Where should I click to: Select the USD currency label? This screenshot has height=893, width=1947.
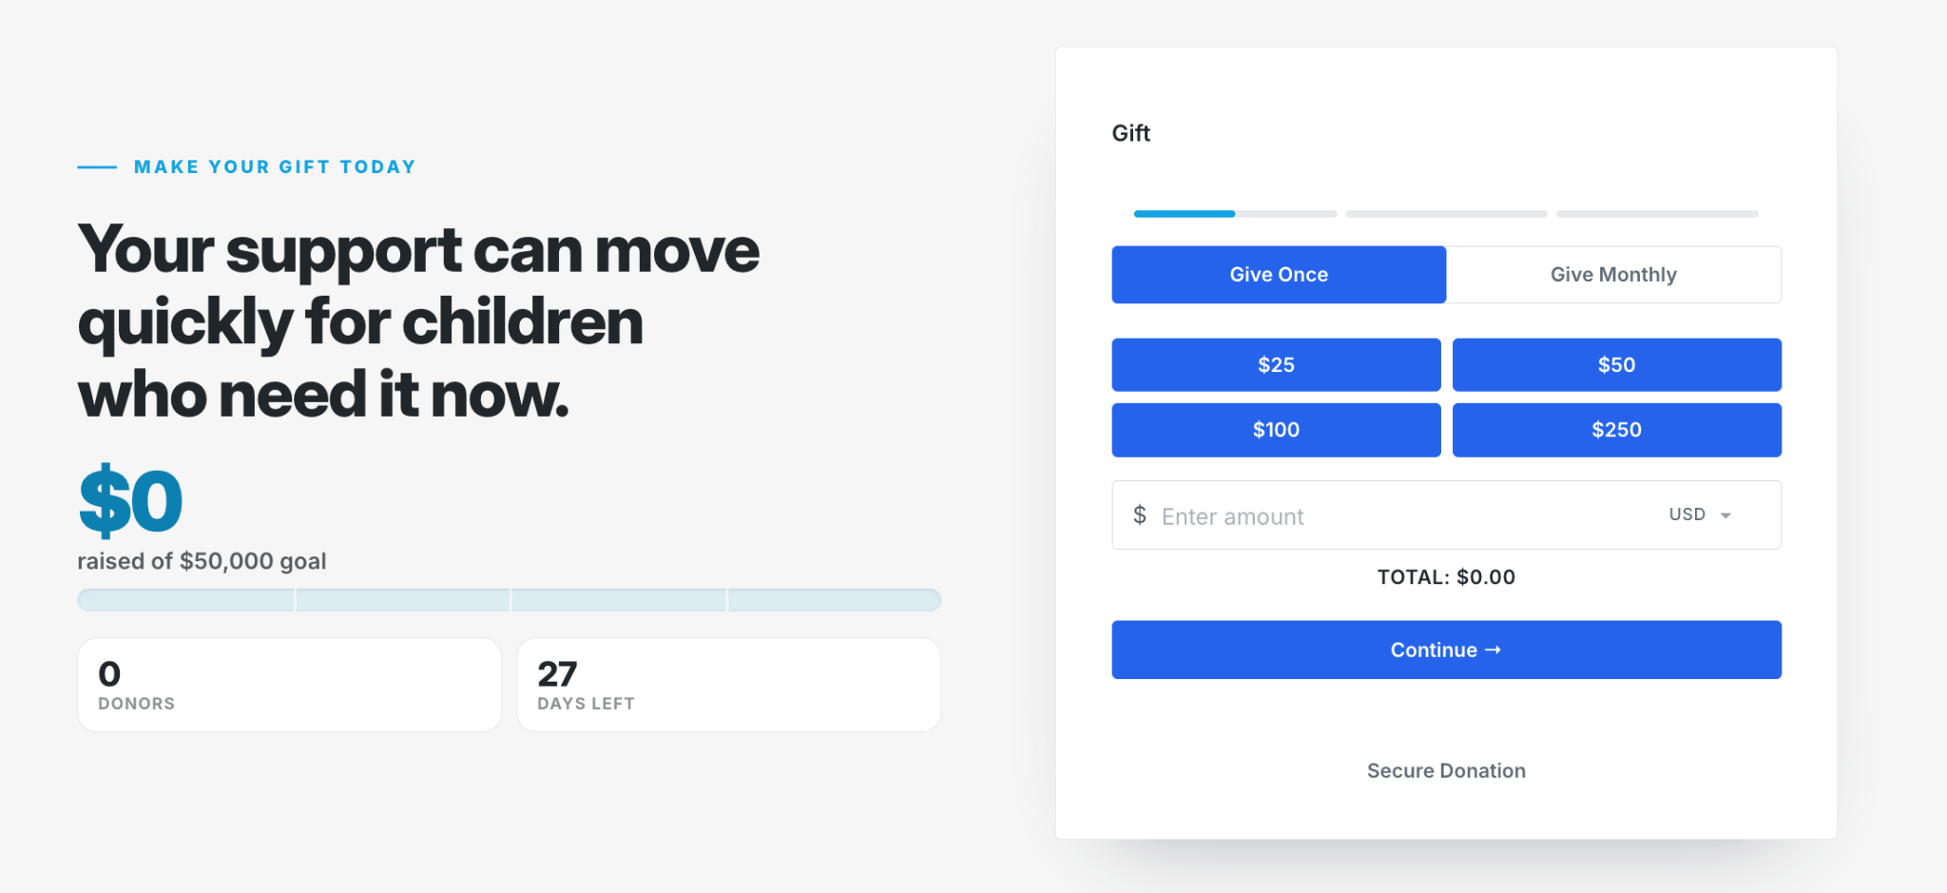point(1687,514)
